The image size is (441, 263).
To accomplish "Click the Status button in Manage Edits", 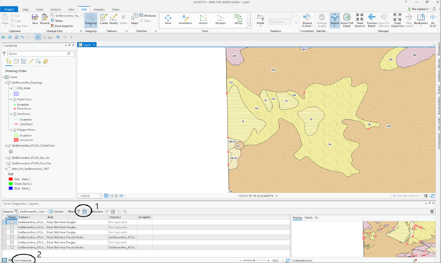I will pos(57,20).
